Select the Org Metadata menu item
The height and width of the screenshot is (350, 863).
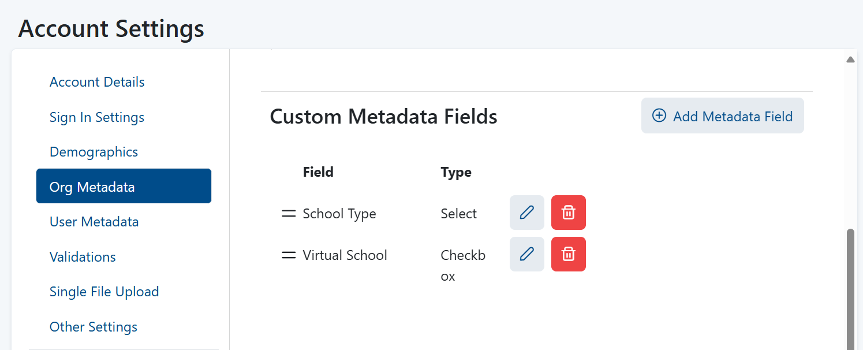click(x=92, y=186)
